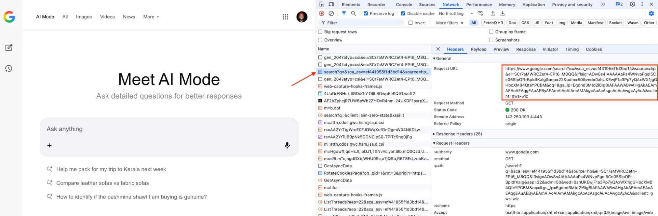
Task: Switch to the Console panel
Action: pyautogui.click(x=404, y=5)
